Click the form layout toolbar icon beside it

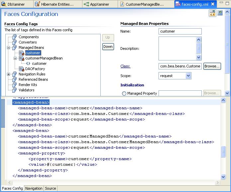(220, 13)
